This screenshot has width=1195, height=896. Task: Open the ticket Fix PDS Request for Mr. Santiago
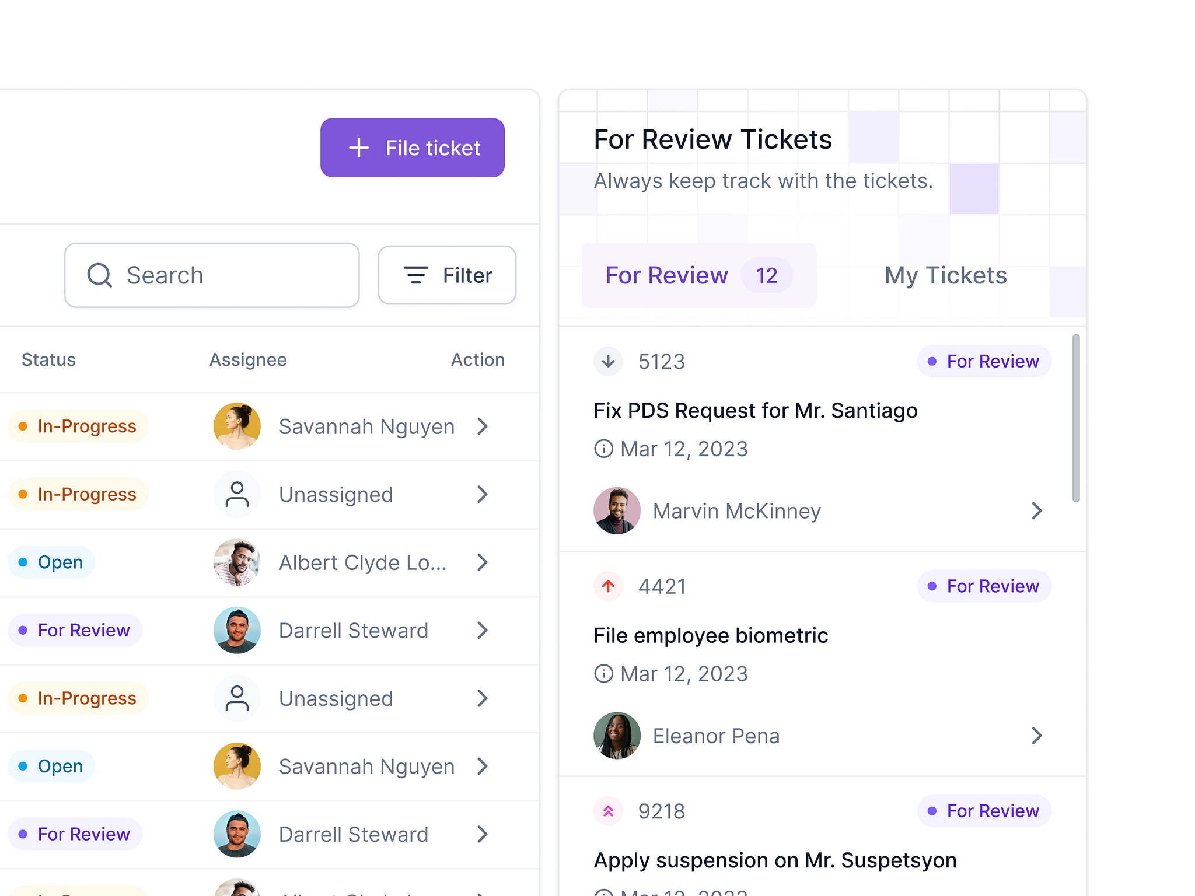pos(756,410)
